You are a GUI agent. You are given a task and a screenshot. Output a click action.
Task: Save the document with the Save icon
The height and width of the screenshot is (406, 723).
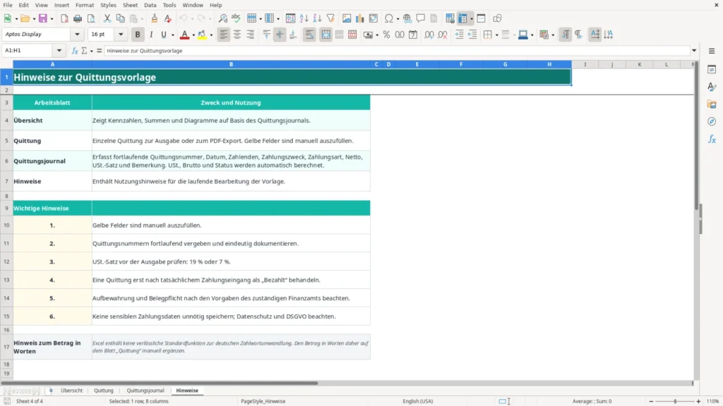43,18
